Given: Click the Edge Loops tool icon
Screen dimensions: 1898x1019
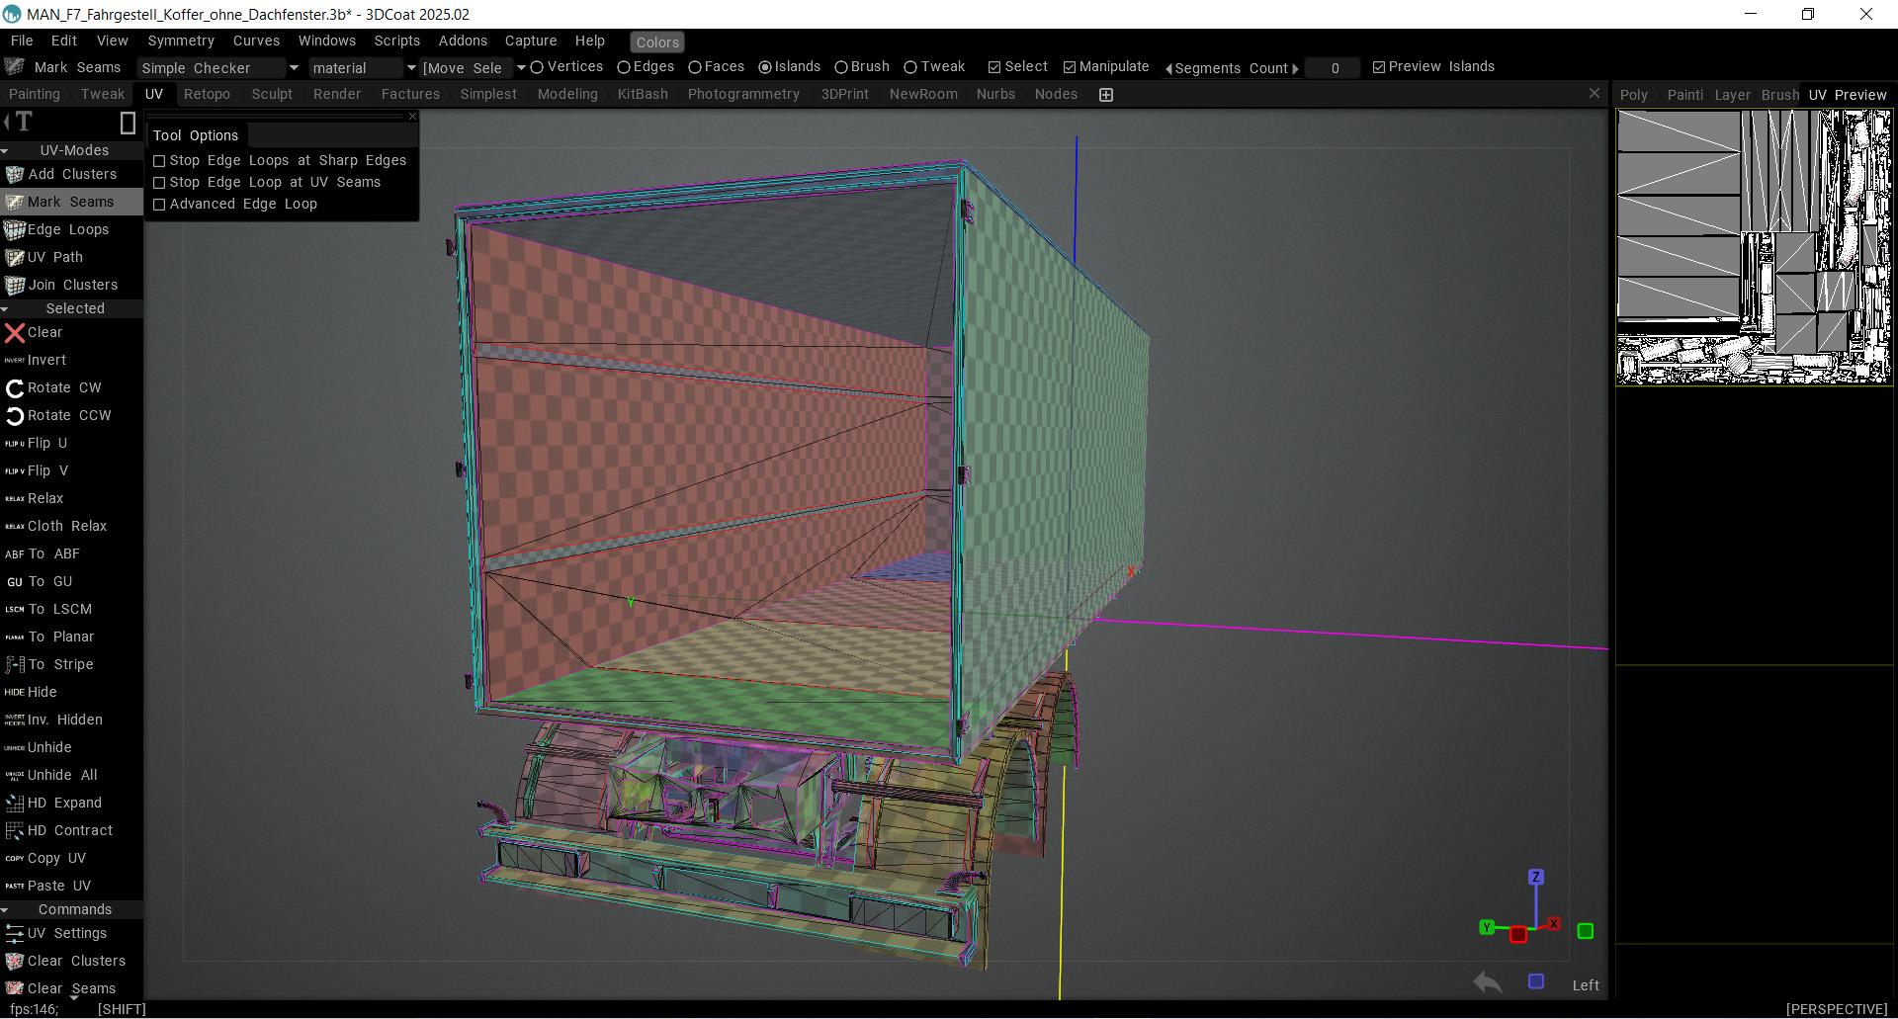Looking at the screenshot, I should tap(14, 230).
